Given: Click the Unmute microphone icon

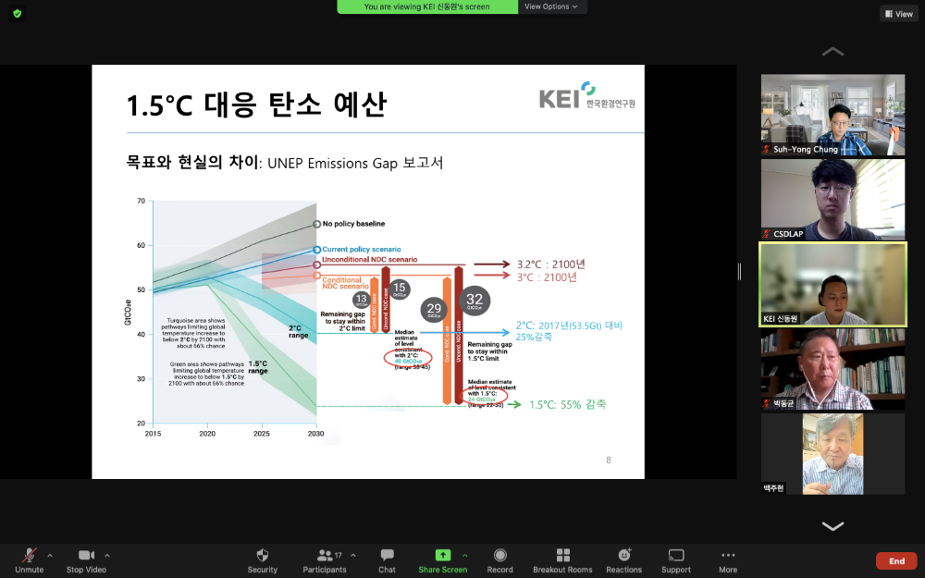Looking at the screenshot, I should [29, 555].
